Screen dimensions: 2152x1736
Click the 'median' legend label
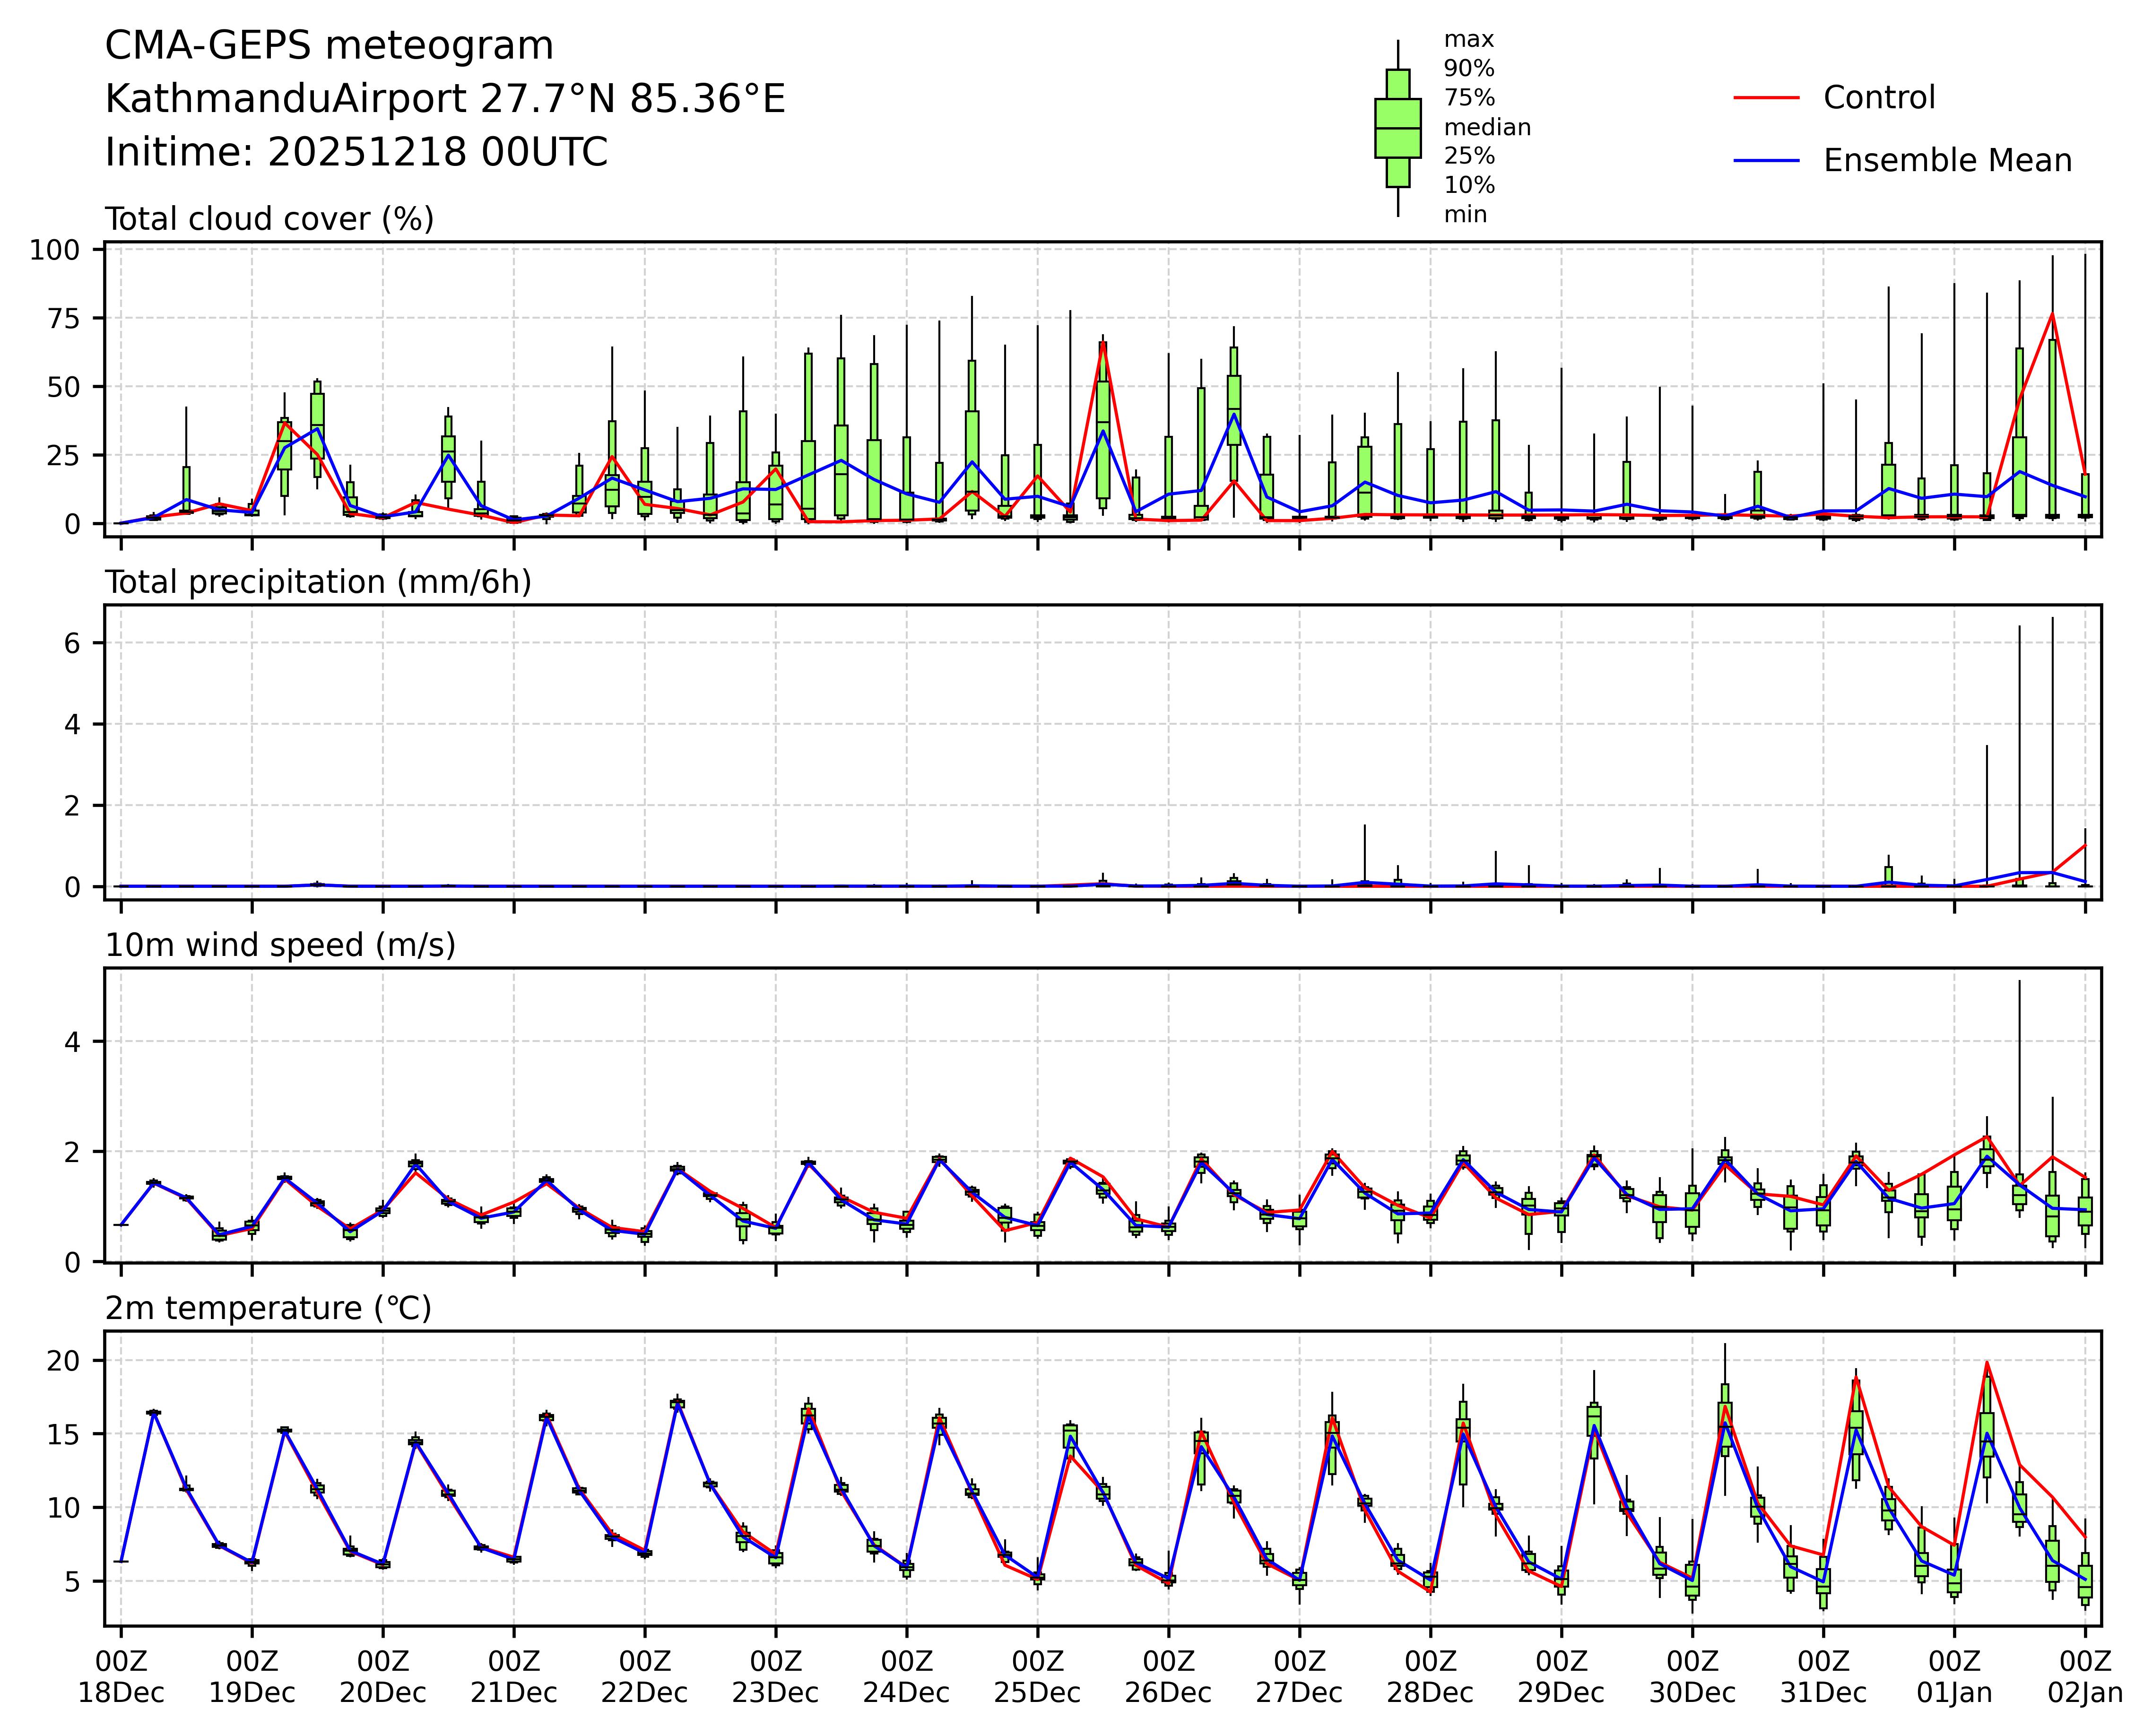[1487, 128]
